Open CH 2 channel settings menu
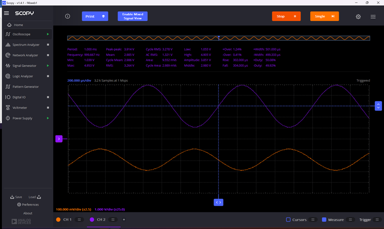This screenshot has height=229, width=384. (x=113, y=220)
